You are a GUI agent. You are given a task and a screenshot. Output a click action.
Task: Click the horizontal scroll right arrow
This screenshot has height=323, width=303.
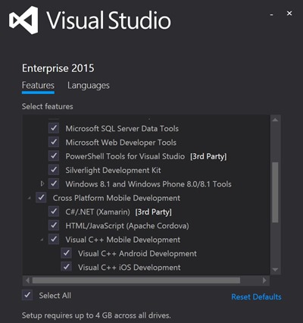[x=264, y=281]
